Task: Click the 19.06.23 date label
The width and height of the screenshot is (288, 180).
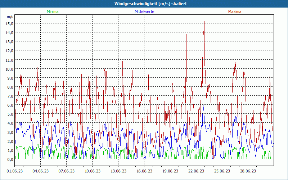Action: [170, 171]
